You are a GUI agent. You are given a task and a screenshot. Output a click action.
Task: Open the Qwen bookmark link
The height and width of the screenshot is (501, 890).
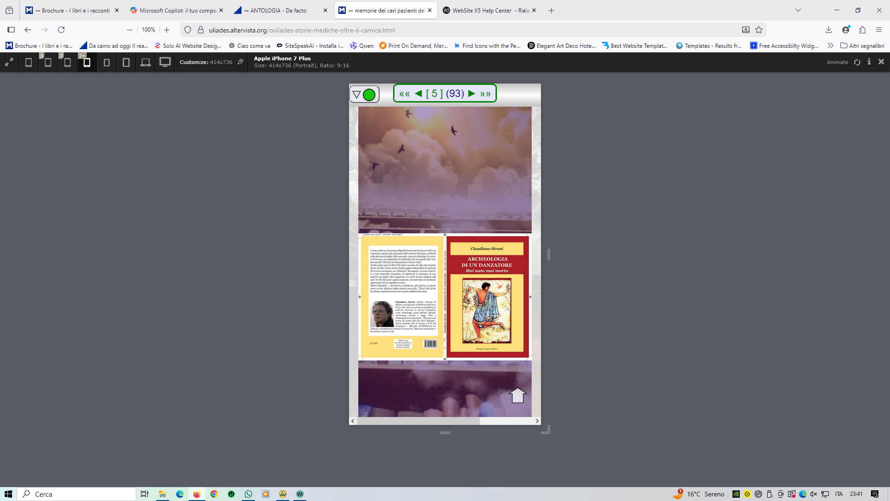coord(362,45)
